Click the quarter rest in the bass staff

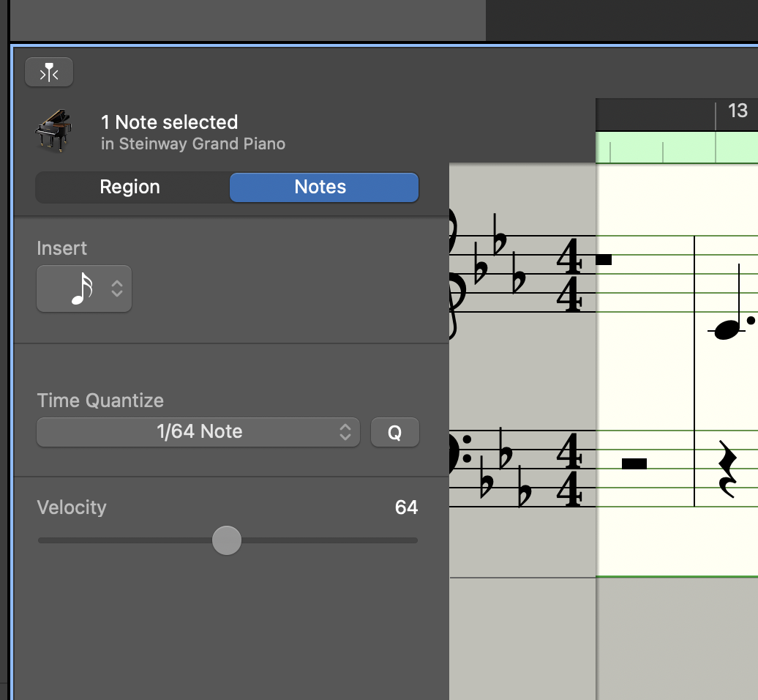tap(726, 469)
